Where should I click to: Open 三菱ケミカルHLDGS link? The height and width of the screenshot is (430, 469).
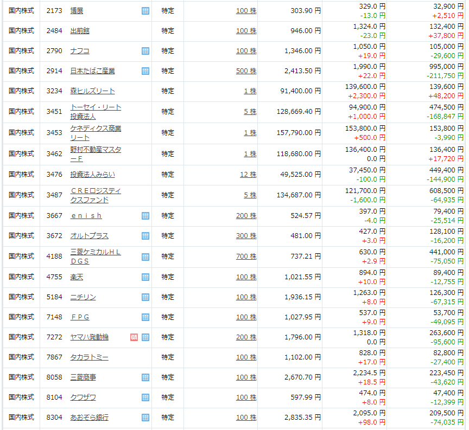coord(96,256)
